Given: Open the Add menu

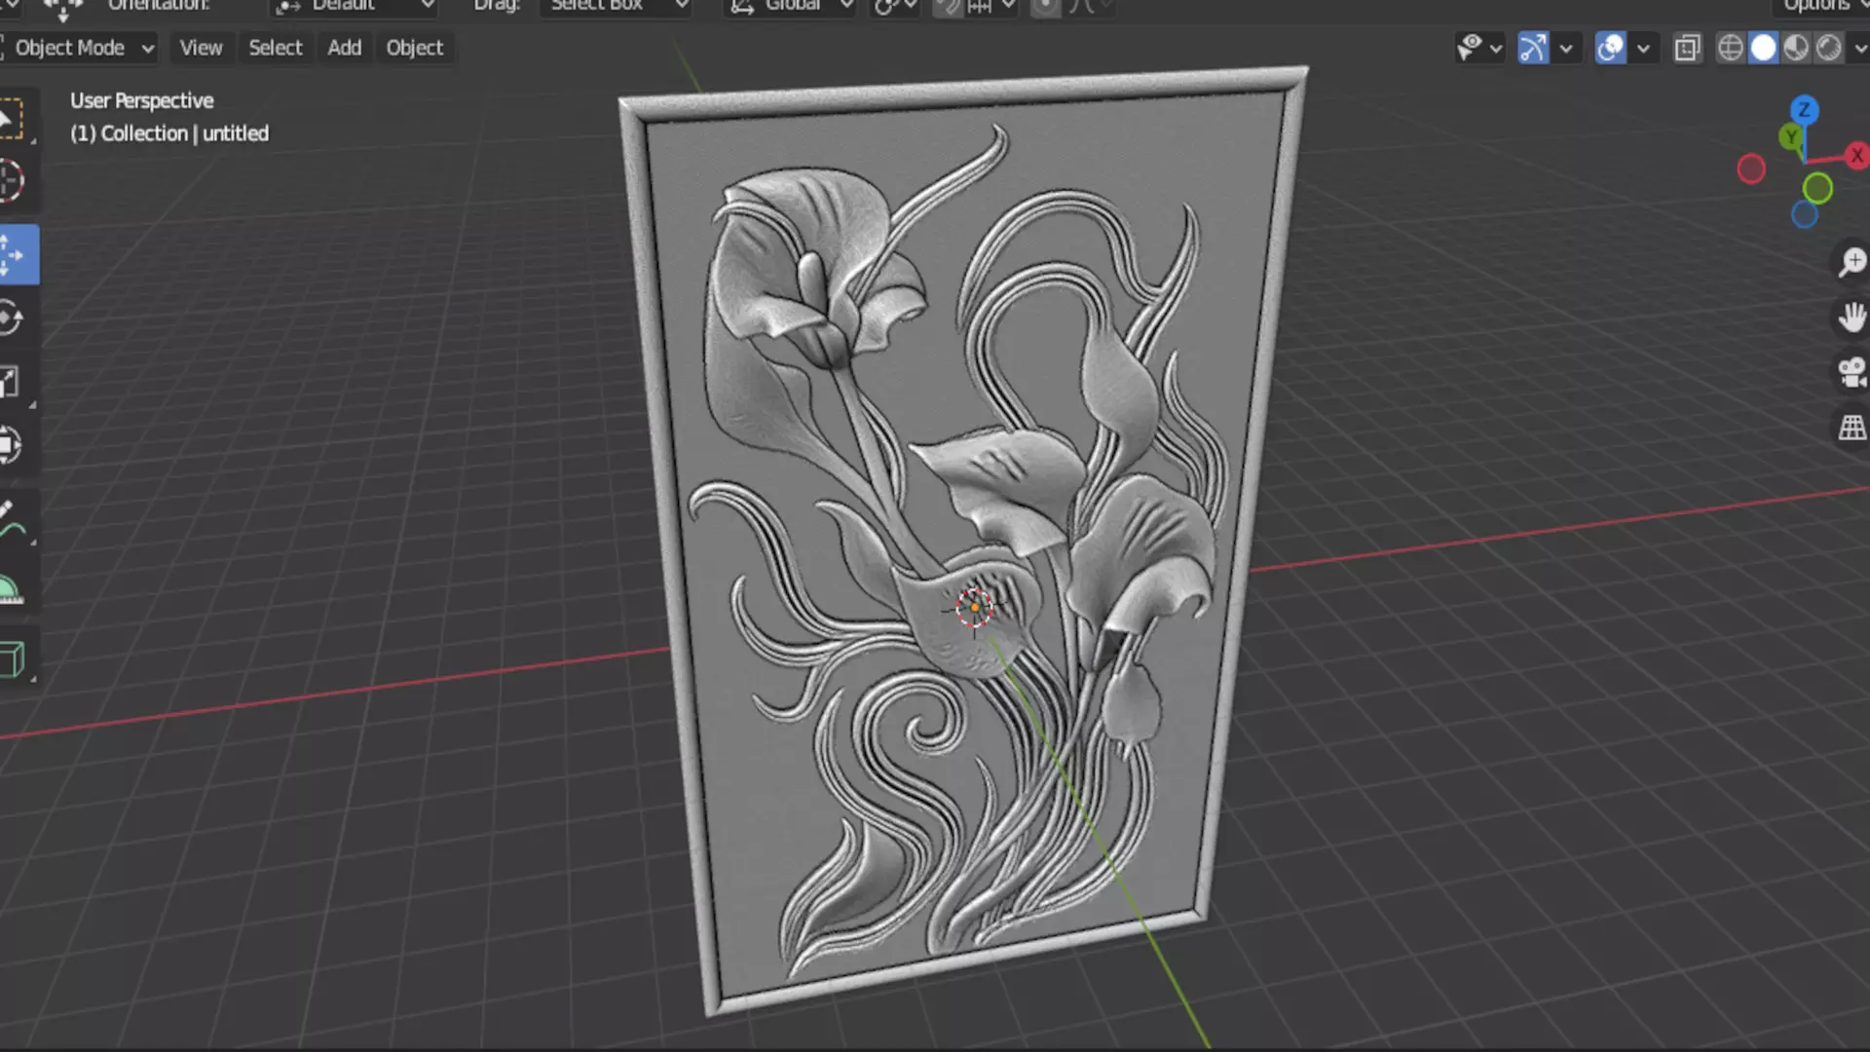Looking at the screenshot, I should [344, 48].
